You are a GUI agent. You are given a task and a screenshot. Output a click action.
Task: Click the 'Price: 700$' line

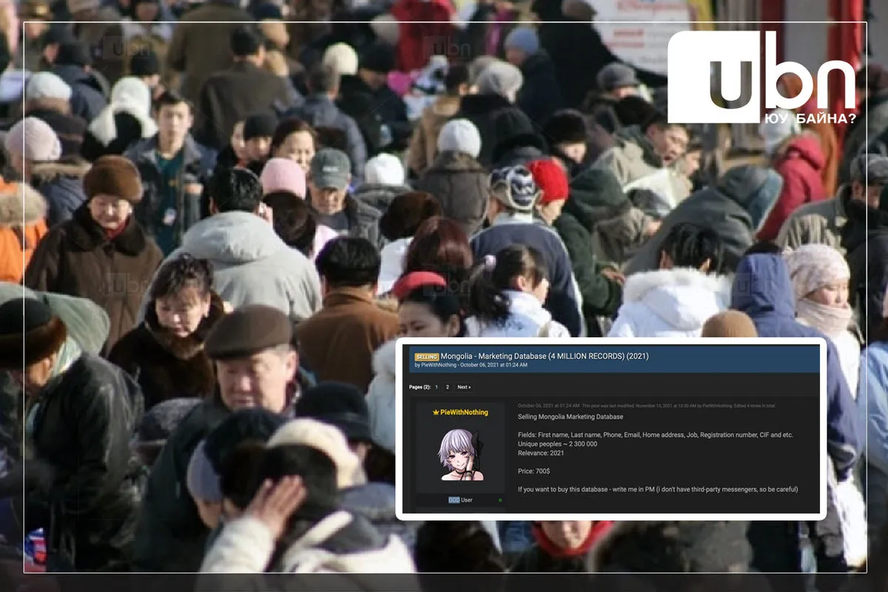pyautogui.click(x=534, y=471)
